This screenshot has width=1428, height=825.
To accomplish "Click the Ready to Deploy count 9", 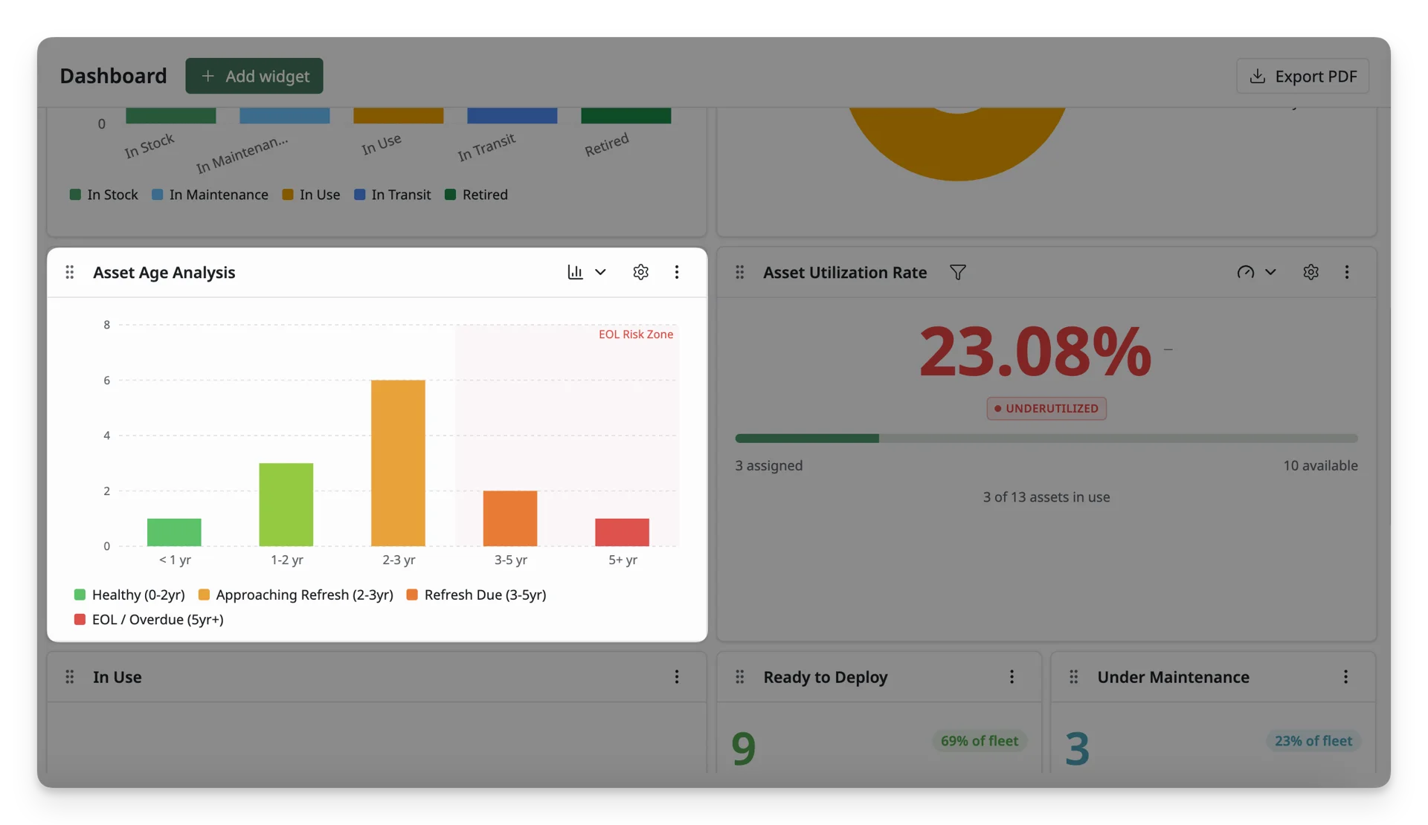I will [743, 748].
